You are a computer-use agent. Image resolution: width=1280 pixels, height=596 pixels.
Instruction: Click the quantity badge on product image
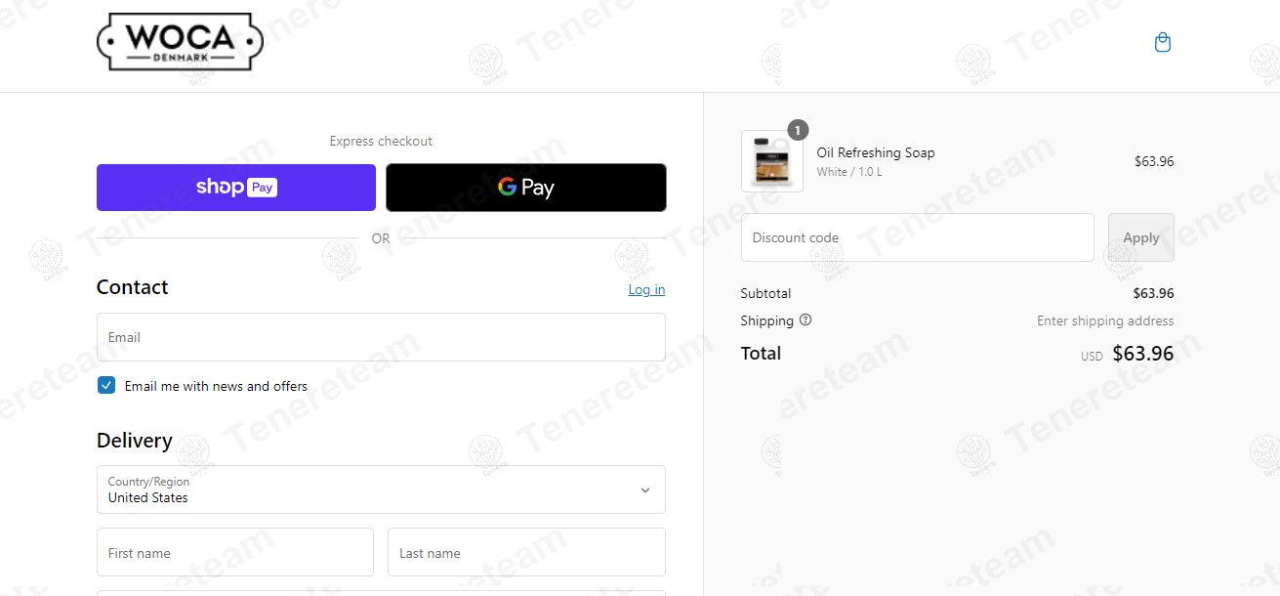click(x=798, y=130)
